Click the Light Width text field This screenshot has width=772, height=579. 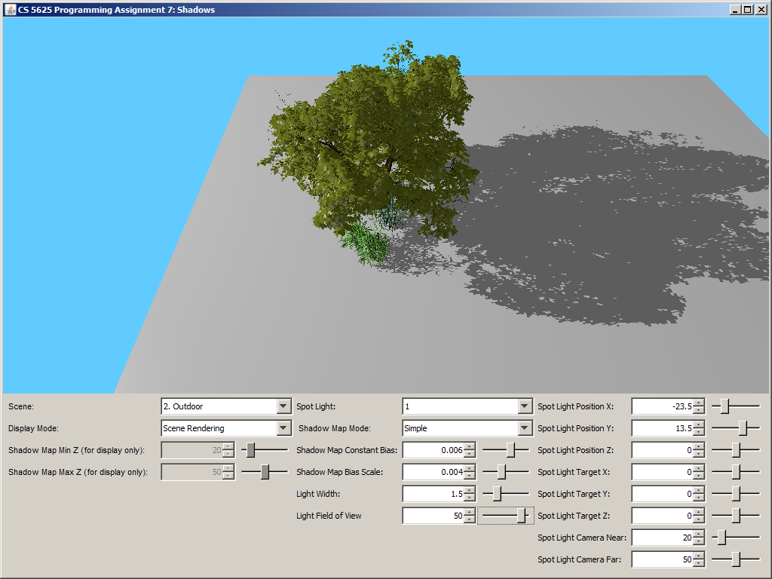(x=433, y=494)
